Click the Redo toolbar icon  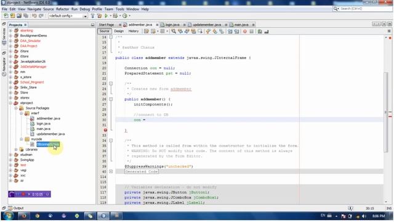tap(41, 16)
